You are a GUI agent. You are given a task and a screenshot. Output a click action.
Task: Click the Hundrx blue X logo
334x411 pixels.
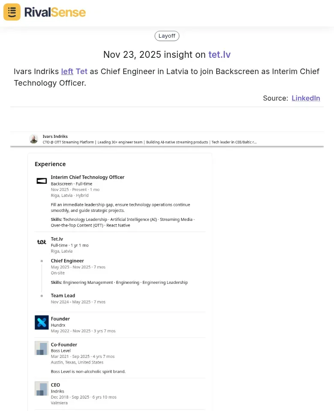click(42, 322)
